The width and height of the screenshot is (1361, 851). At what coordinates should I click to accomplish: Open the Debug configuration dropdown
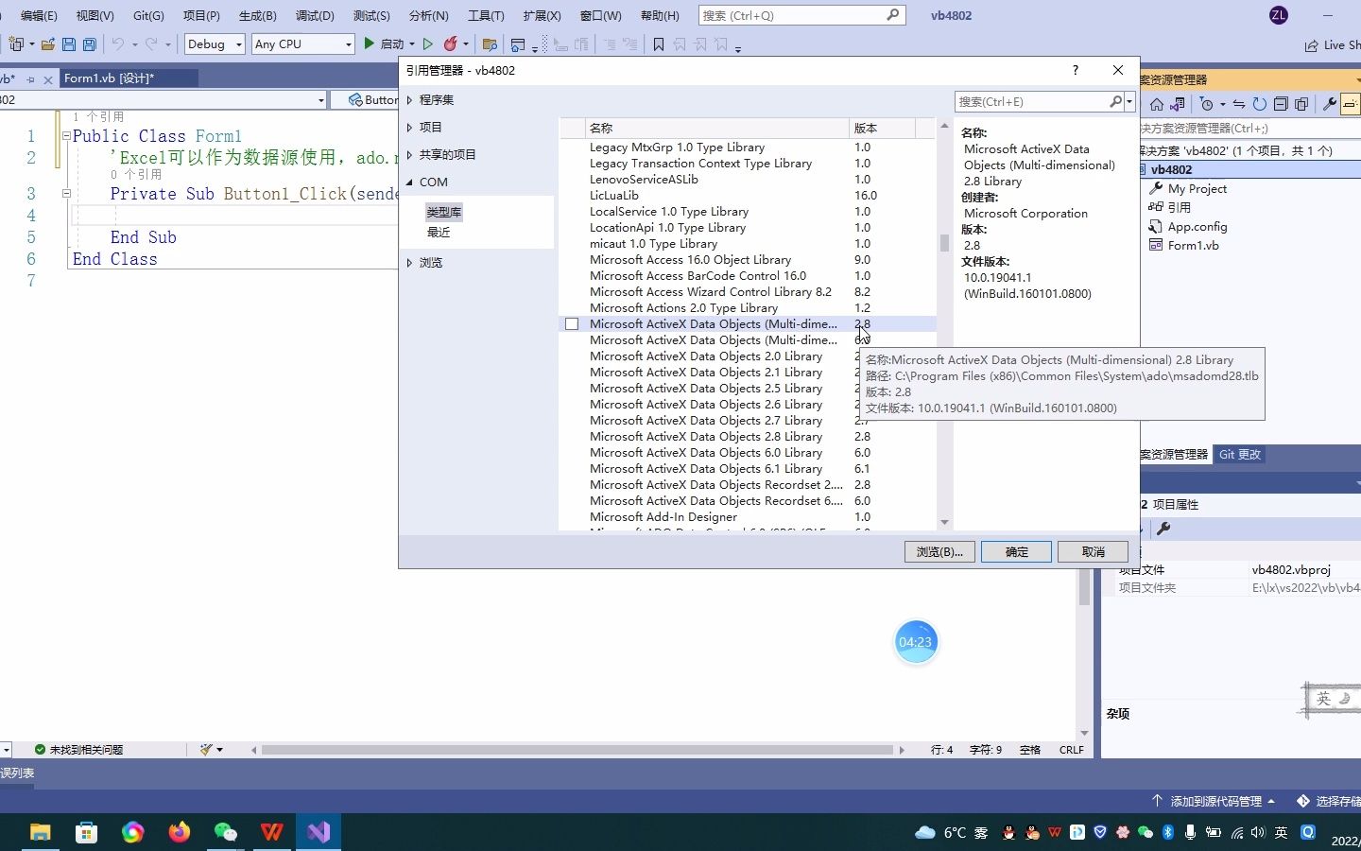click(x=215, y=44)
